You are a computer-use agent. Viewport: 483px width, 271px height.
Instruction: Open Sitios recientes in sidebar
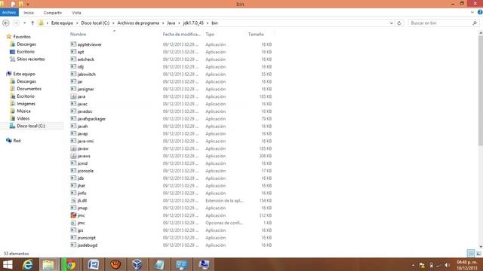point(31,59)
